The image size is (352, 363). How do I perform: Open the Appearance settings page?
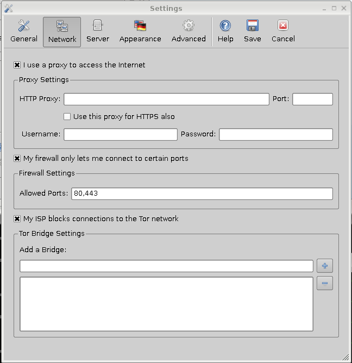click(x=140, y=32)
